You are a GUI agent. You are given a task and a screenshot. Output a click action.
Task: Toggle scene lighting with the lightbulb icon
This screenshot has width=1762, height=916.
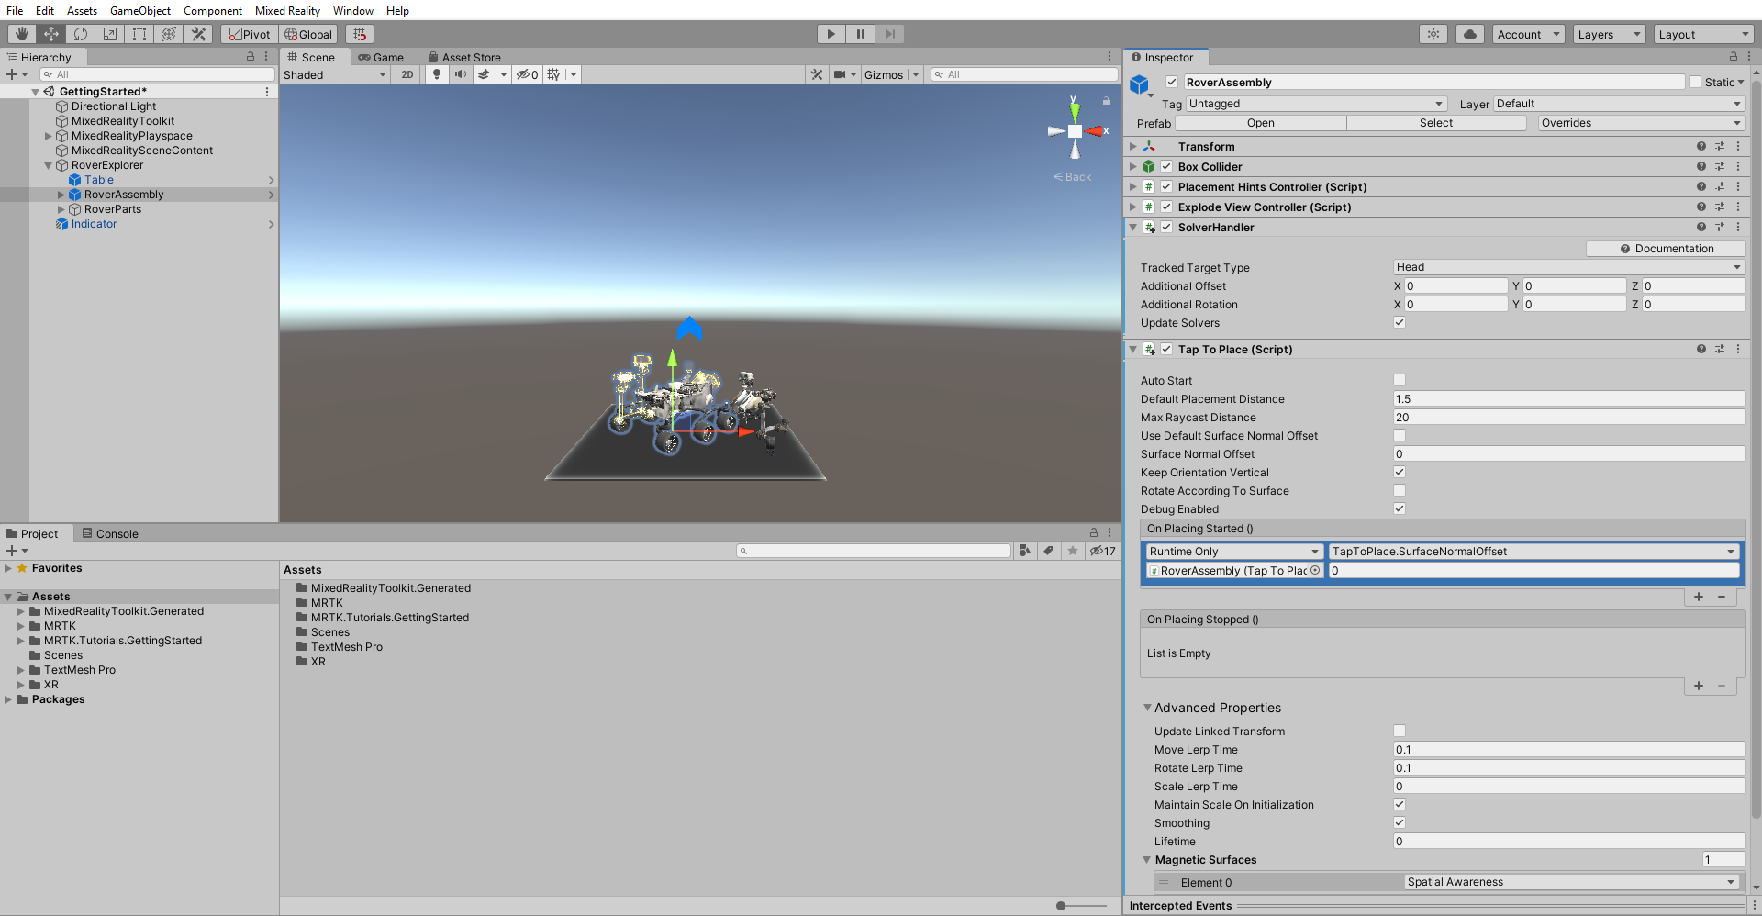coord(437,74)
